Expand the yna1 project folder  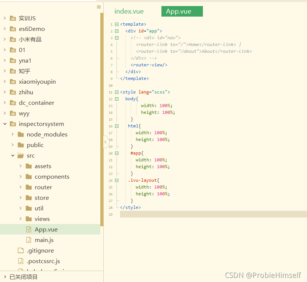click(5, 60)
